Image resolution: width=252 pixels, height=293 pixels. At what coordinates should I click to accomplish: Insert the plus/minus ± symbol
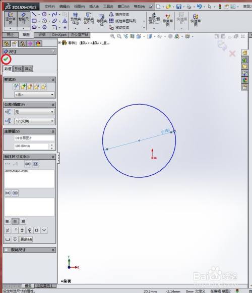pos(22,230)
